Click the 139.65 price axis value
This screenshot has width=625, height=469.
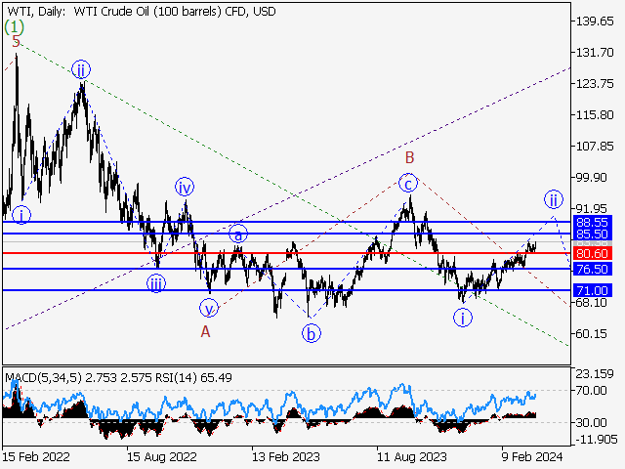(x=595, y=21)
